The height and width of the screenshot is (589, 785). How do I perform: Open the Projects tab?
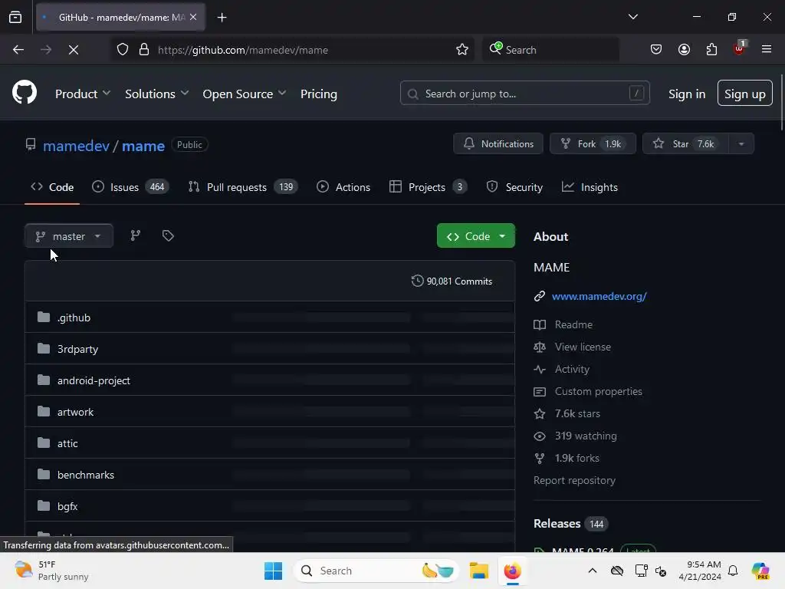[x=428, y=187]
